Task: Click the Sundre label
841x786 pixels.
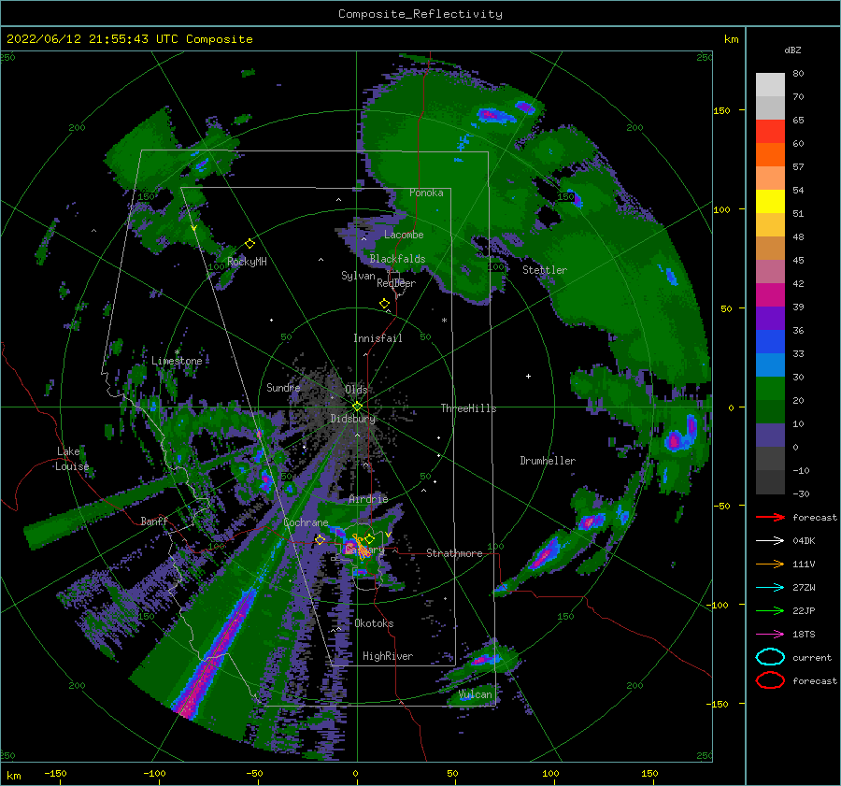Action: (x=283, y=387)
